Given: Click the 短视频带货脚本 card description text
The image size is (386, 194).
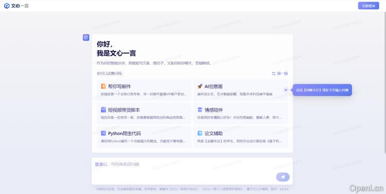Looking at the screenshot, I should click(x=143, y=118).
